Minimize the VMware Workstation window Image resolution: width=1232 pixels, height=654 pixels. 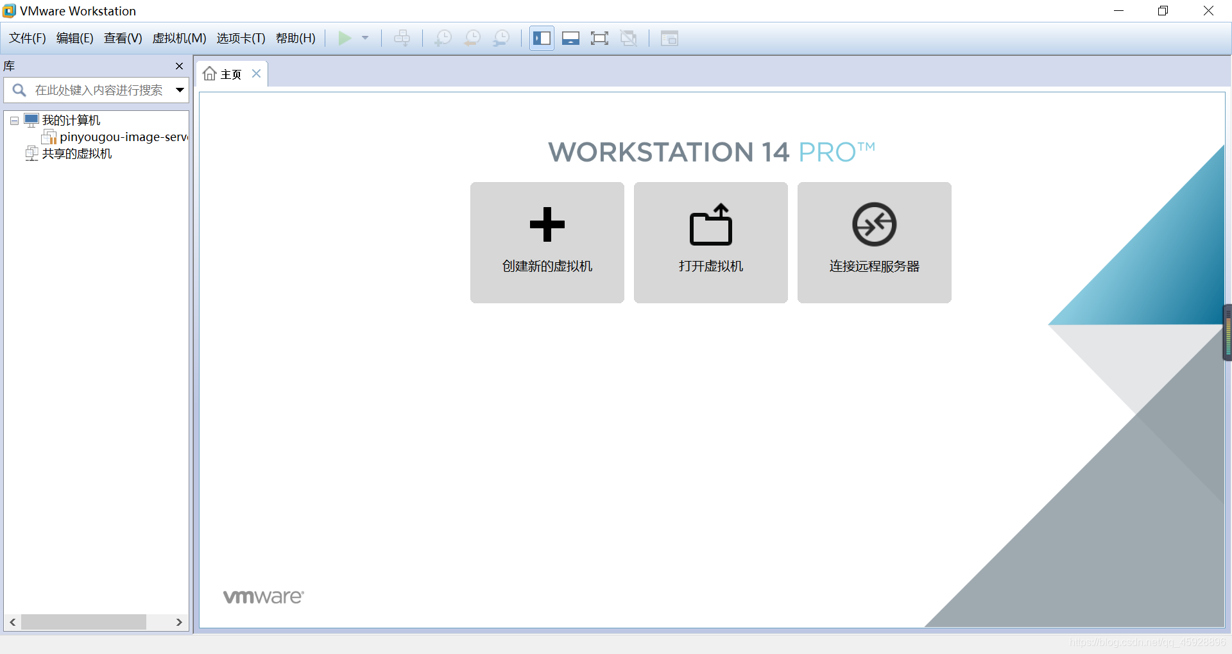tap(1118, 11)
